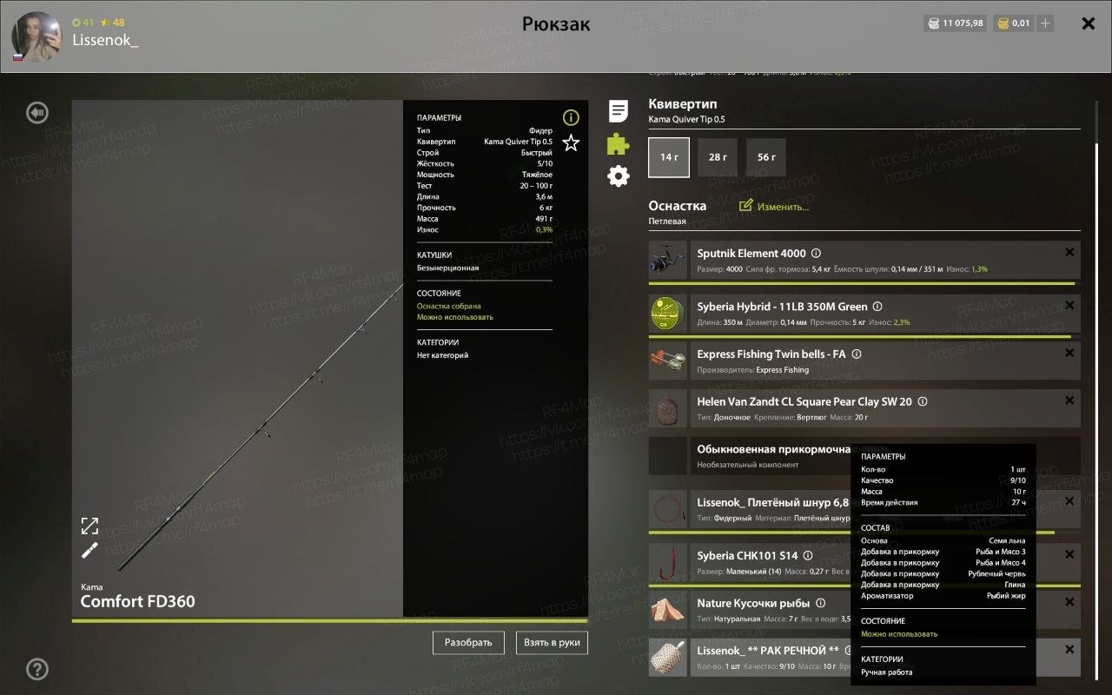Expand the rod preview to fullscreen
The width and height of the screenshot is (1112, 695).
coord(89,526)
